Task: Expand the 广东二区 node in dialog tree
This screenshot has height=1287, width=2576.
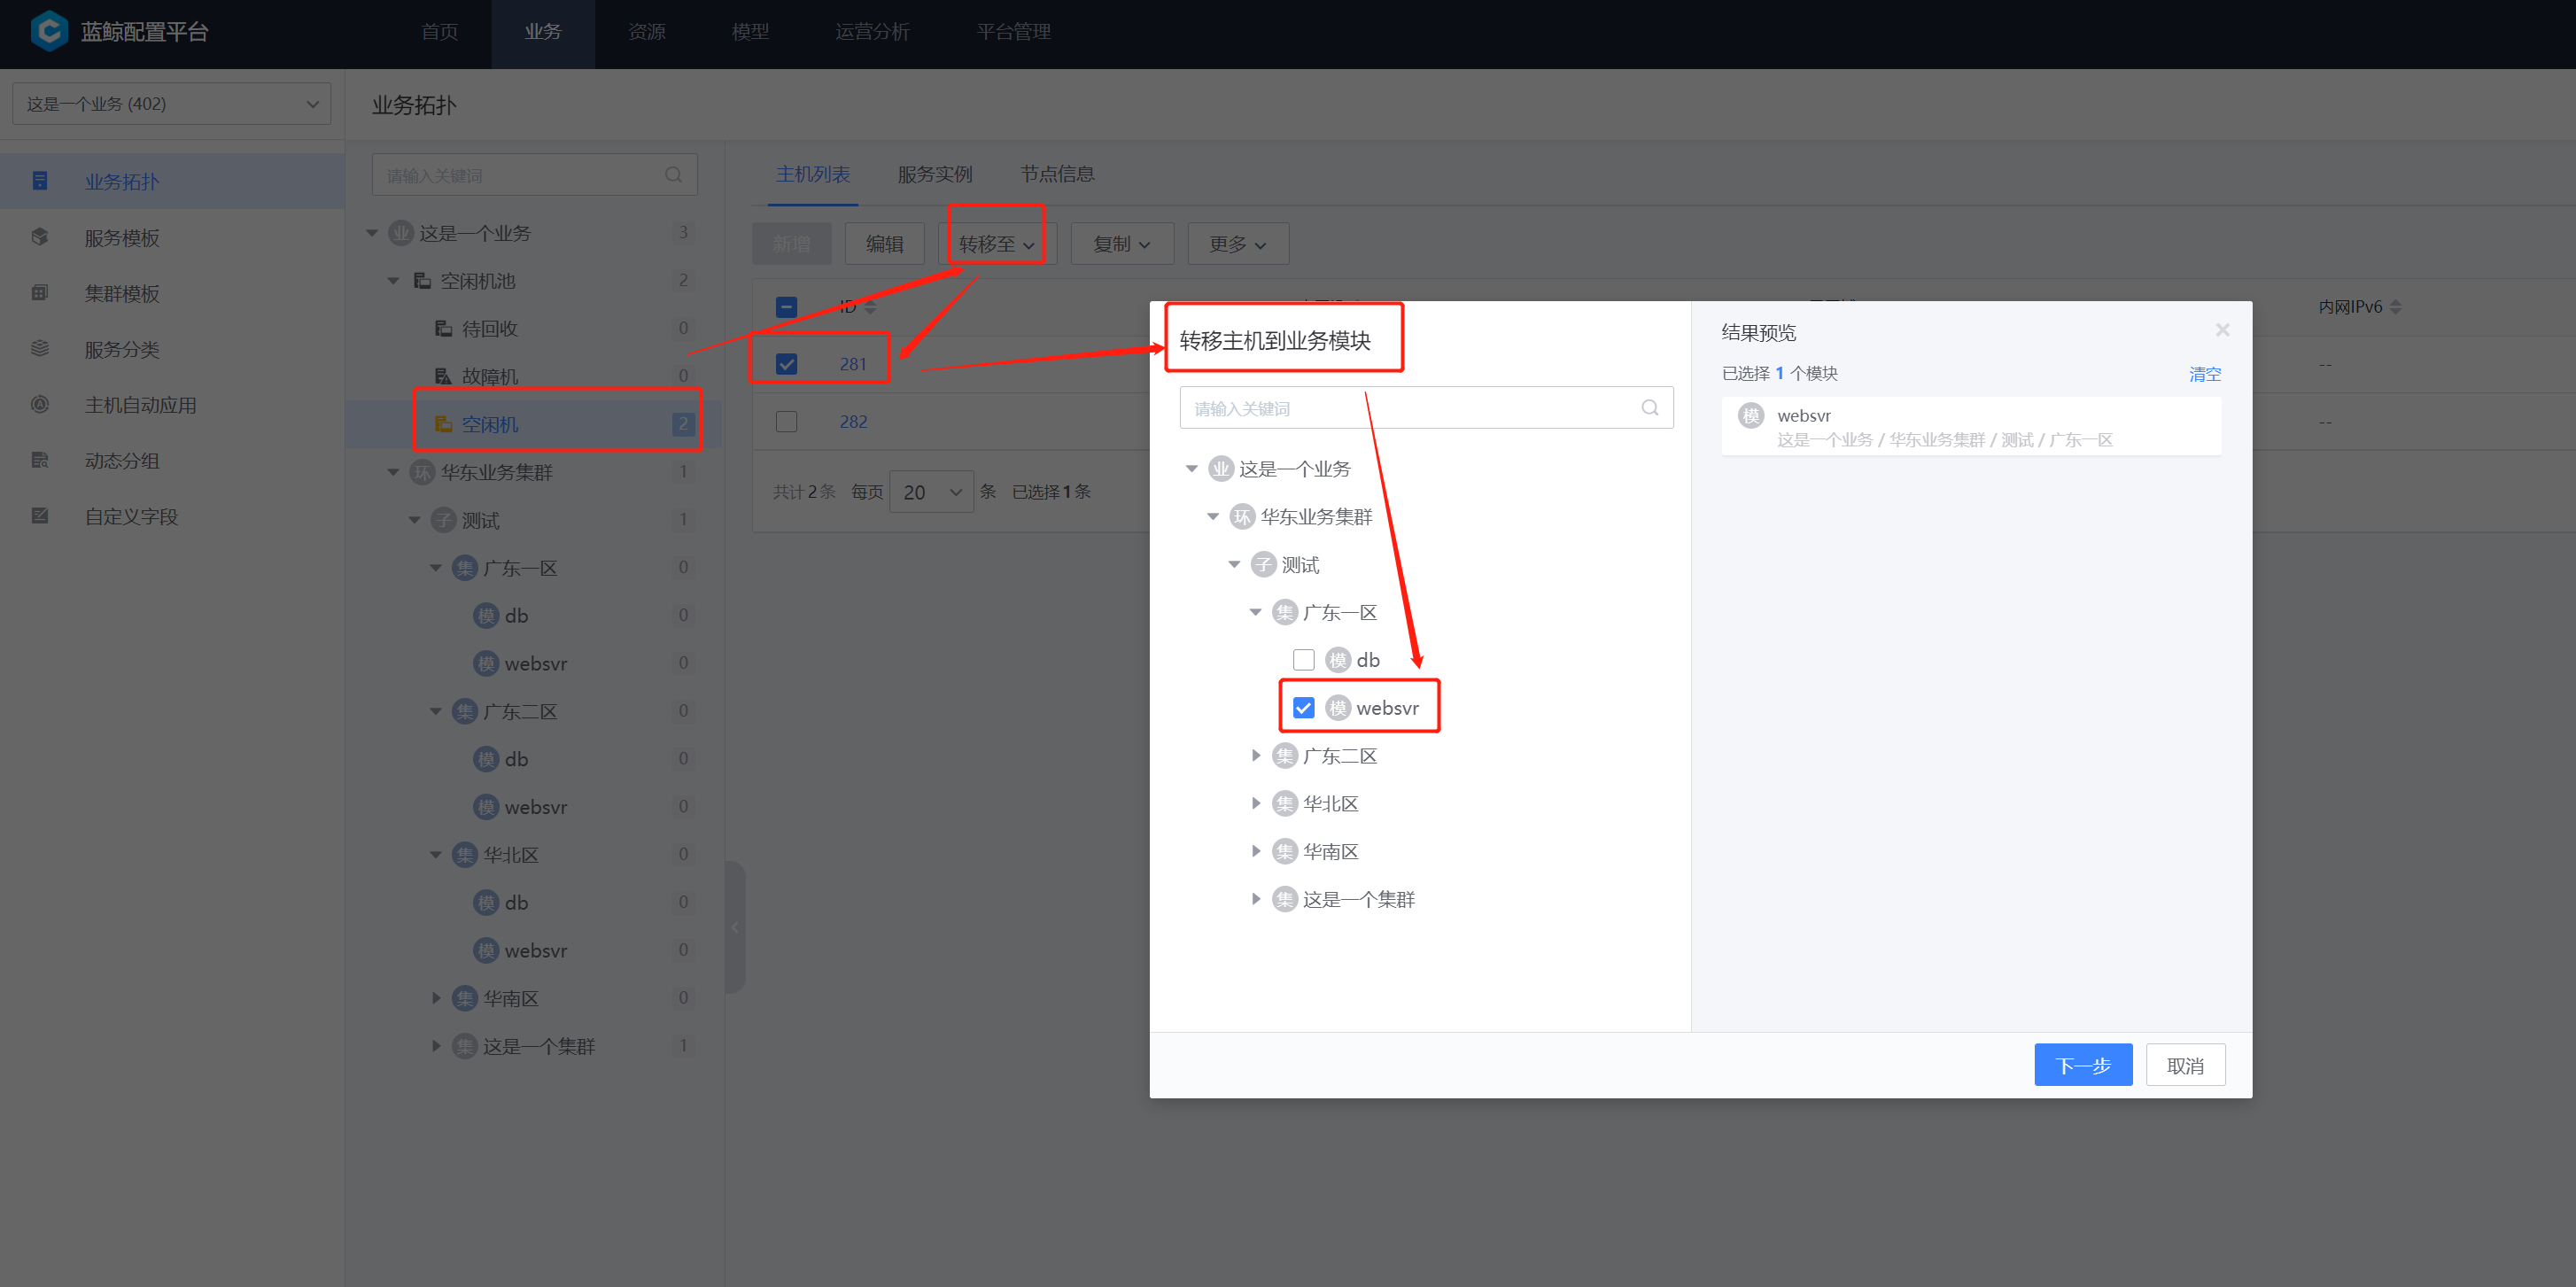Action: coord(1256,756)
